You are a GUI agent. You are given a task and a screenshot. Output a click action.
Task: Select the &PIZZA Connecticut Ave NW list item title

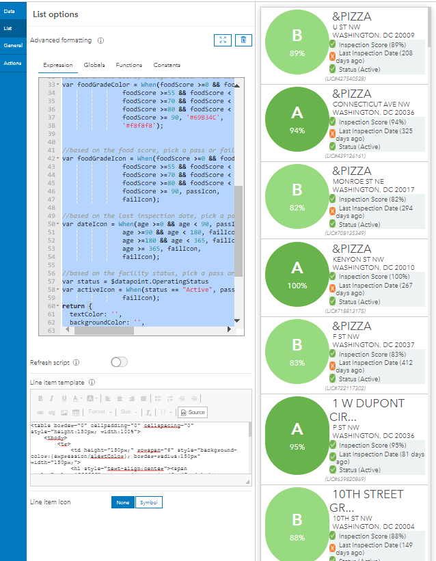pyautogui.click(x=352, y=94)
